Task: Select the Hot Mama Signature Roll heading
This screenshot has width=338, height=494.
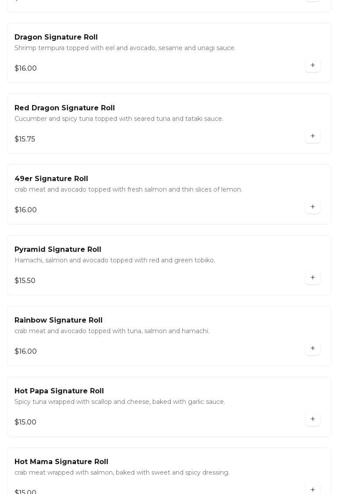Action: point(61,462)
